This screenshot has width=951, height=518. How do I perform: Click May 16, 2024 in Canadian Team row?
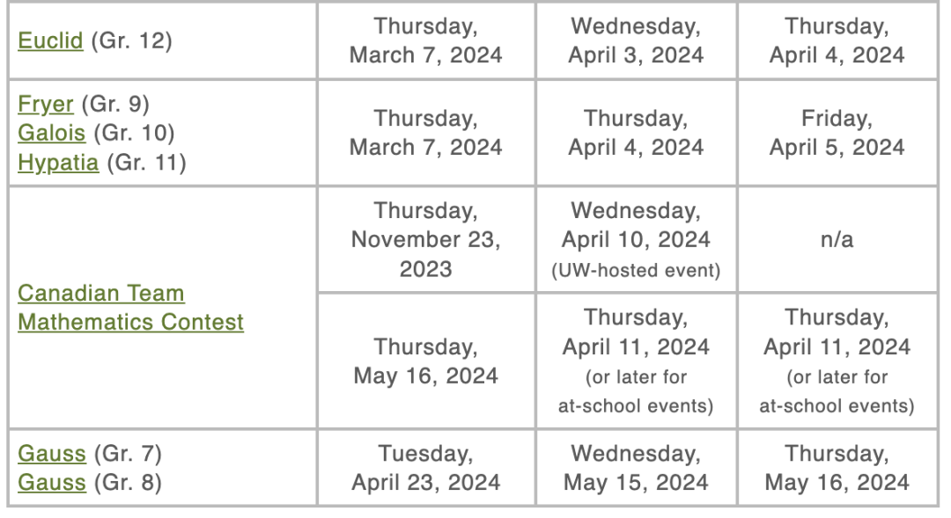[x=425, y=361]
